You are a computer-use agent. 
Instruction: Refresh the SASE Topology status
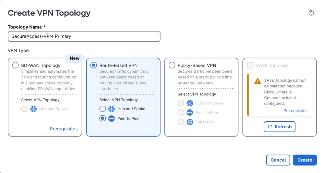click(279, 127)
